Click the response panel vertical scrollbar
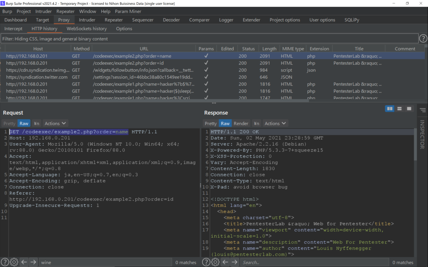 414,144
